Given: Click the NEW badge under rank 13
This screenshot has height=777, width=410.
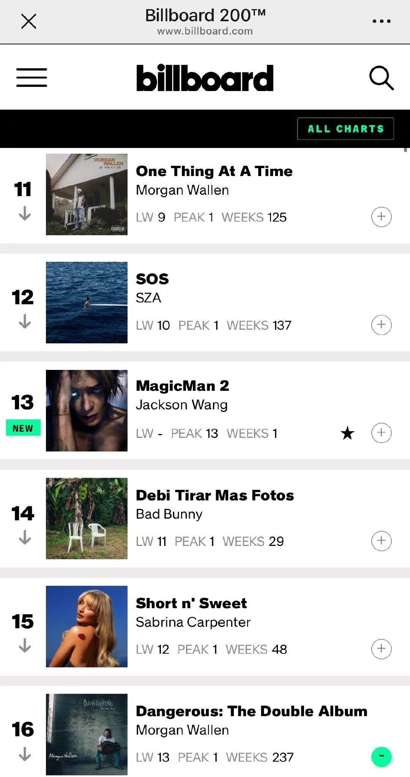Looking at the screenshot, I should point(23,428).
